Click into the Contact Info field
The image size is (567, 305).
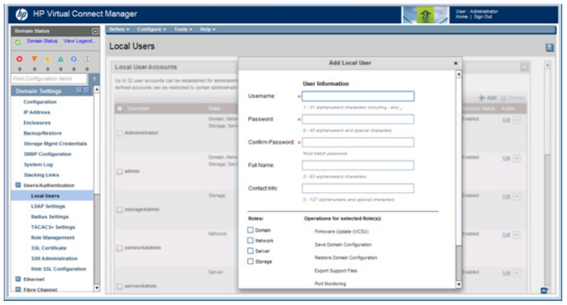[x=358, y=189]
